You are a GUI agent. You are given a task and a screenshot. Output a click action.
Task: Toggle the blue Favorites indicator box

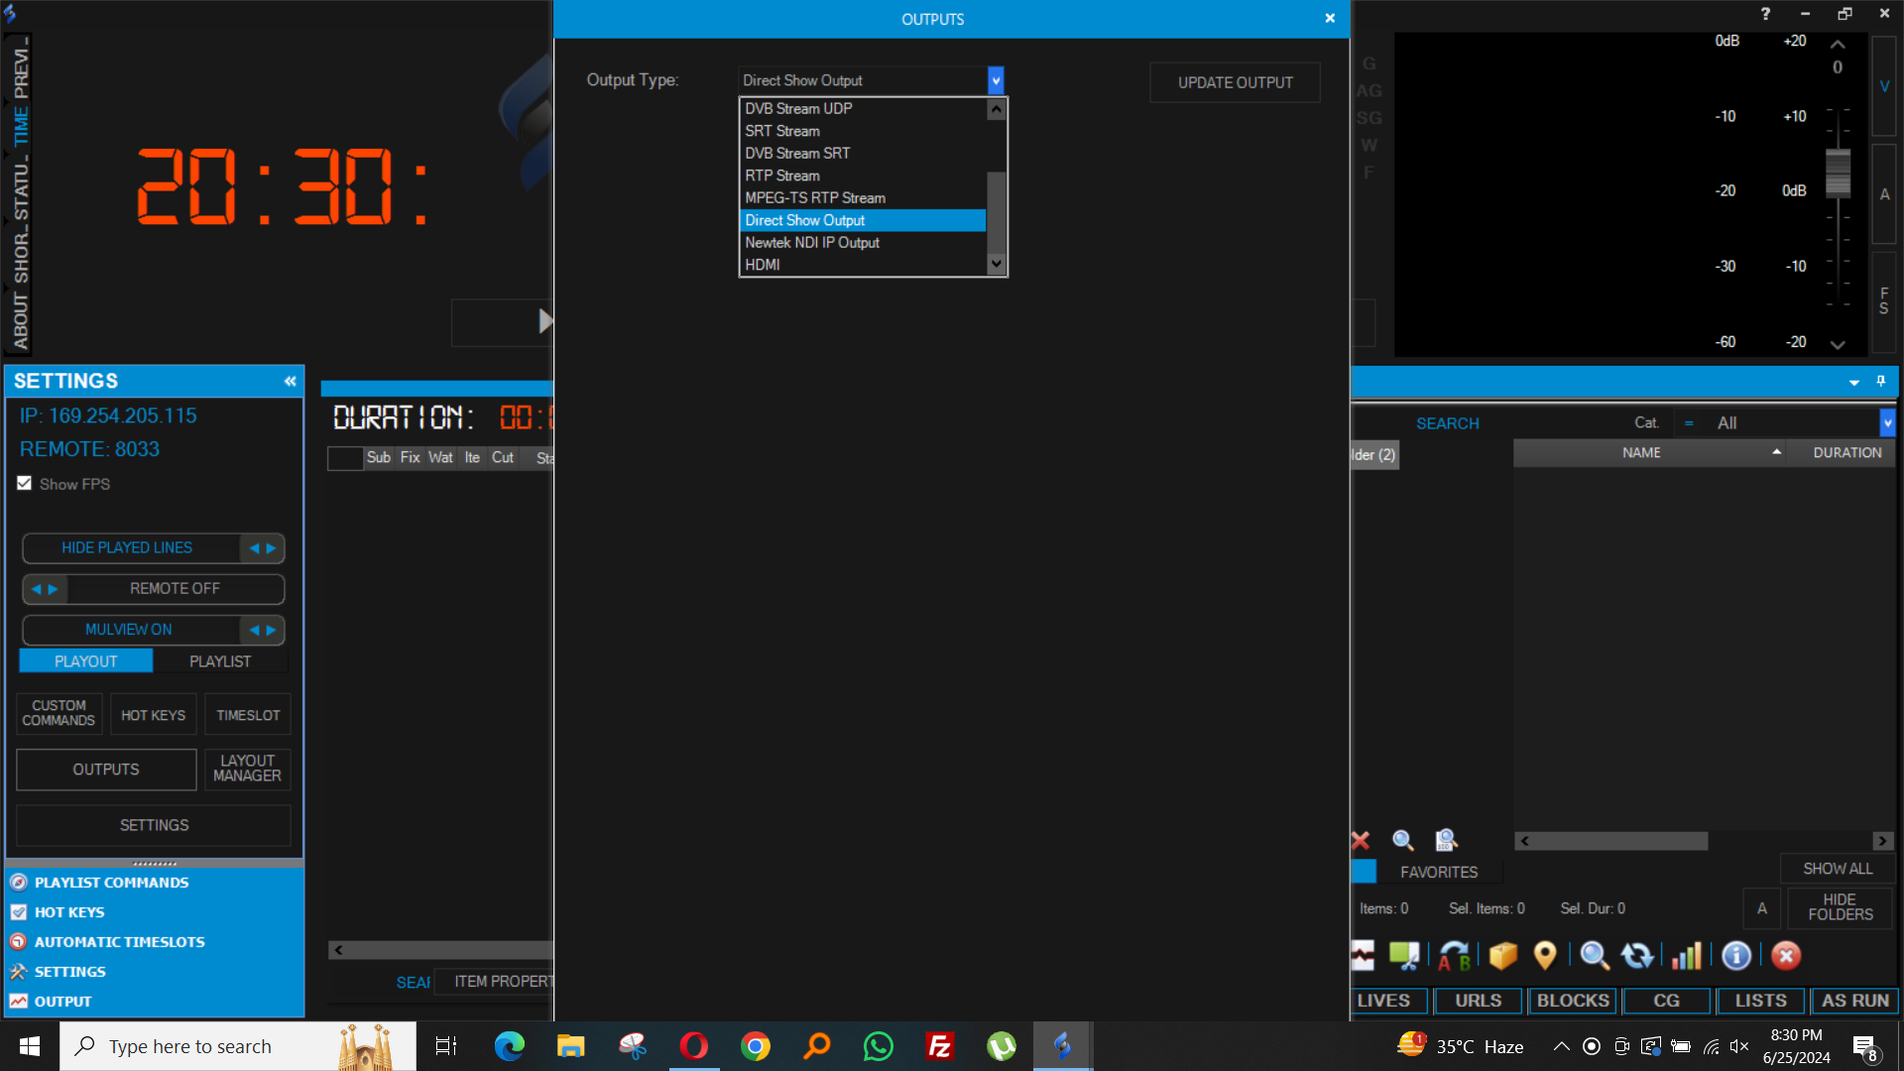pos(1365,871)
